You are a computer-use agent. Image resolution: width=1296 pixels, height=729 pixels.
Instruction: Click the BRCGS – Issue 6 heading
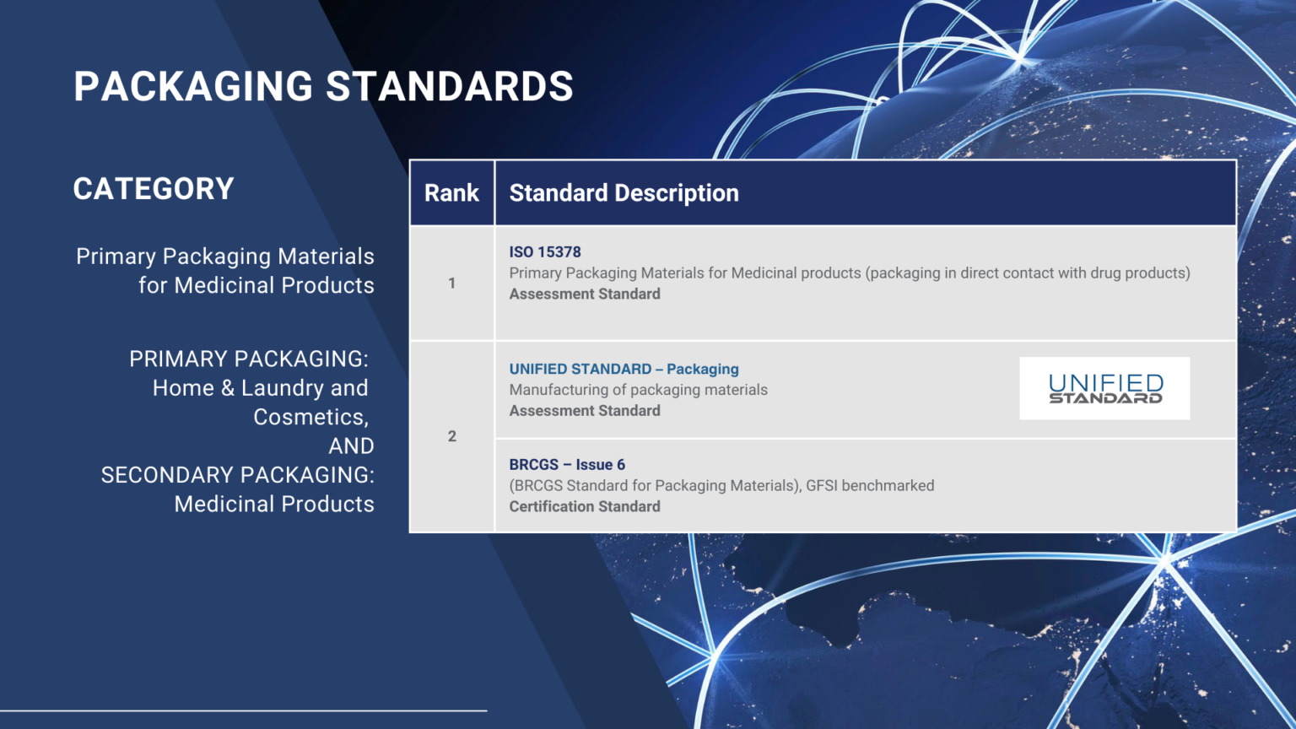565,464
